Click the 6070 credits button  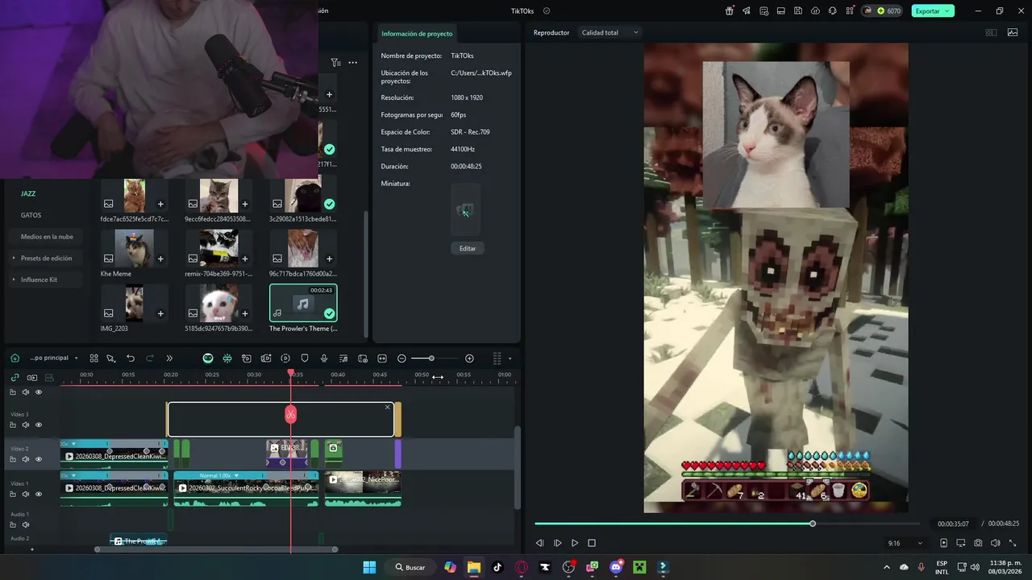(x=882, y=10)
